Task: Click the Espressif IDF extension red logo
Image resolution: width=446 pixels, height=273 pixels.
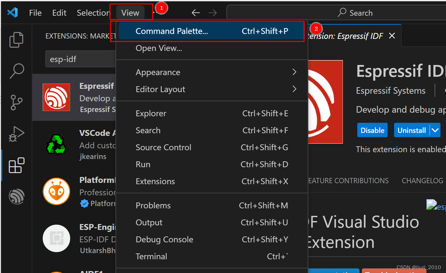Action: pos(56,97)
